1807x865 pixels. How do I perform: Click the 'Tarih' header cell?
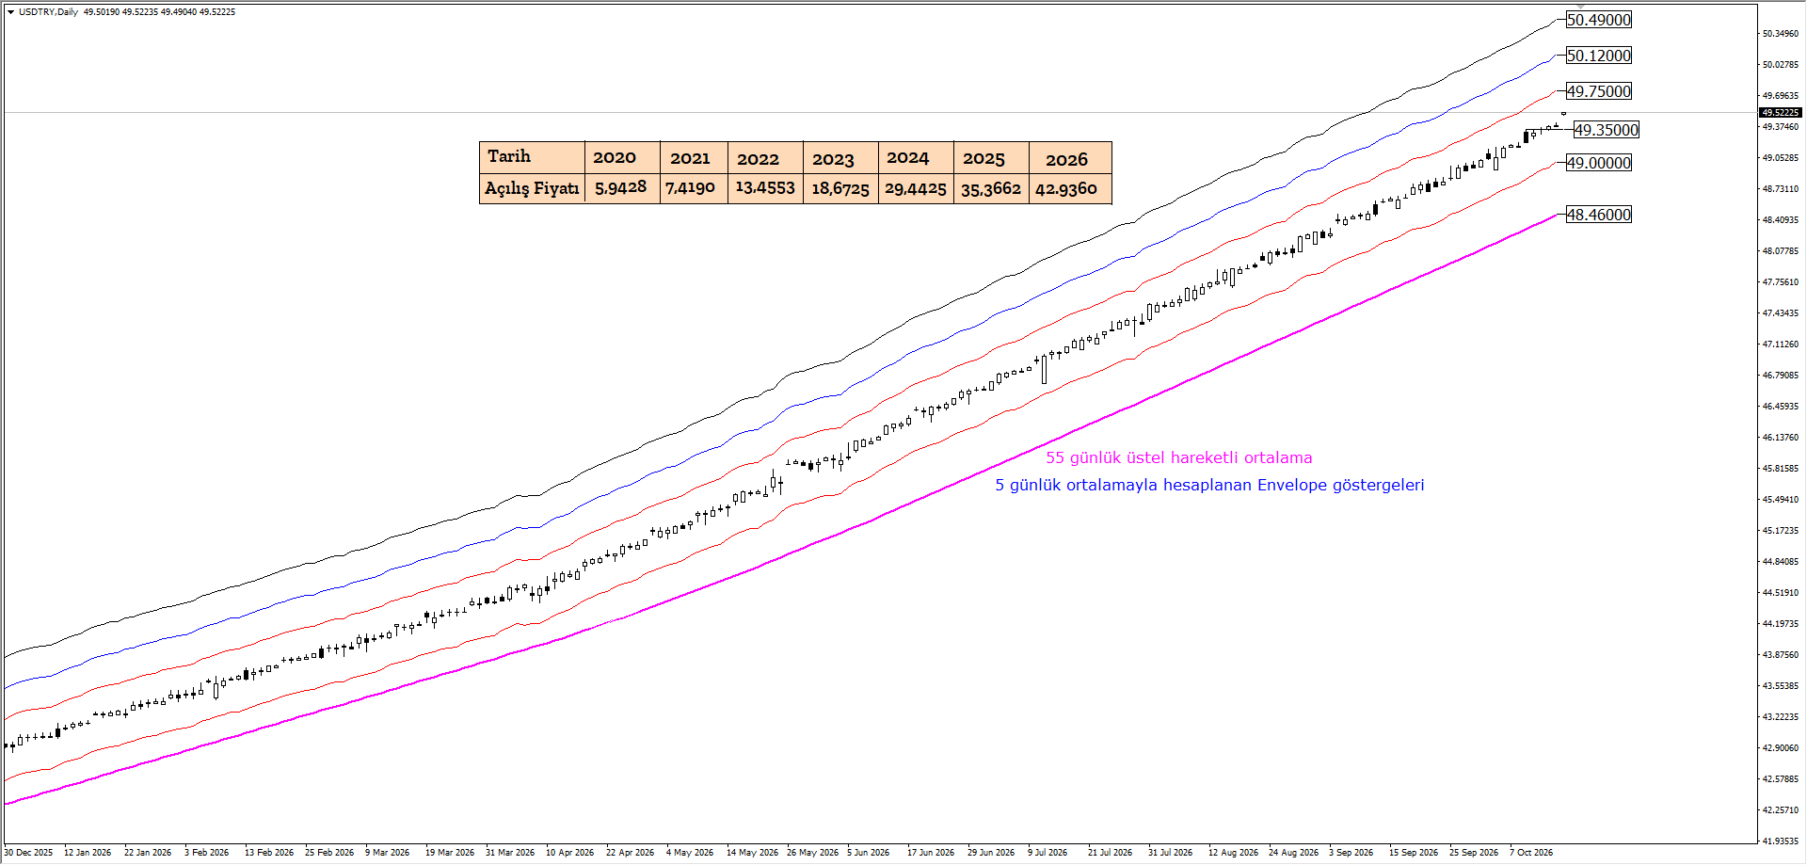click(532, 157)
